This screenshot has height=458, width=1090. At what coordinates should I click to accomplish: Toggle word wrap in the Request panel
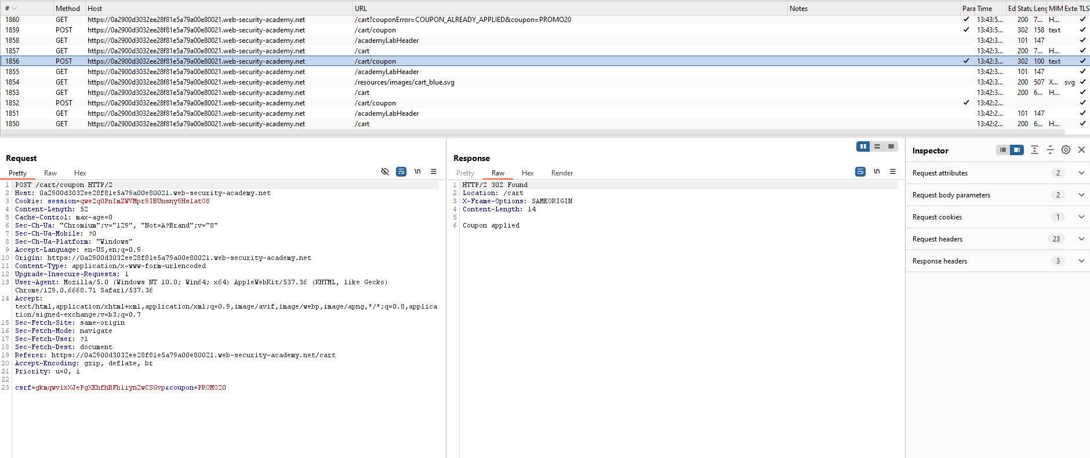click(x=401, y=171)
